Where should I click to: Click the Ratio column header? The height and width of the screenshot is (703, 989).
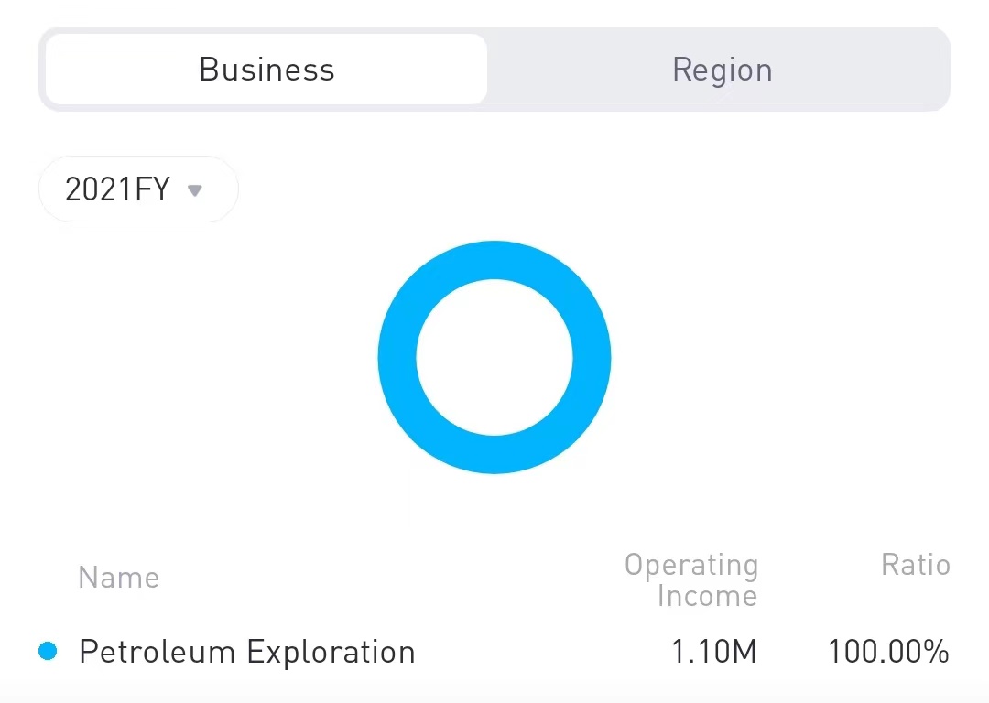pyautogui.click(x=915, y=565)
